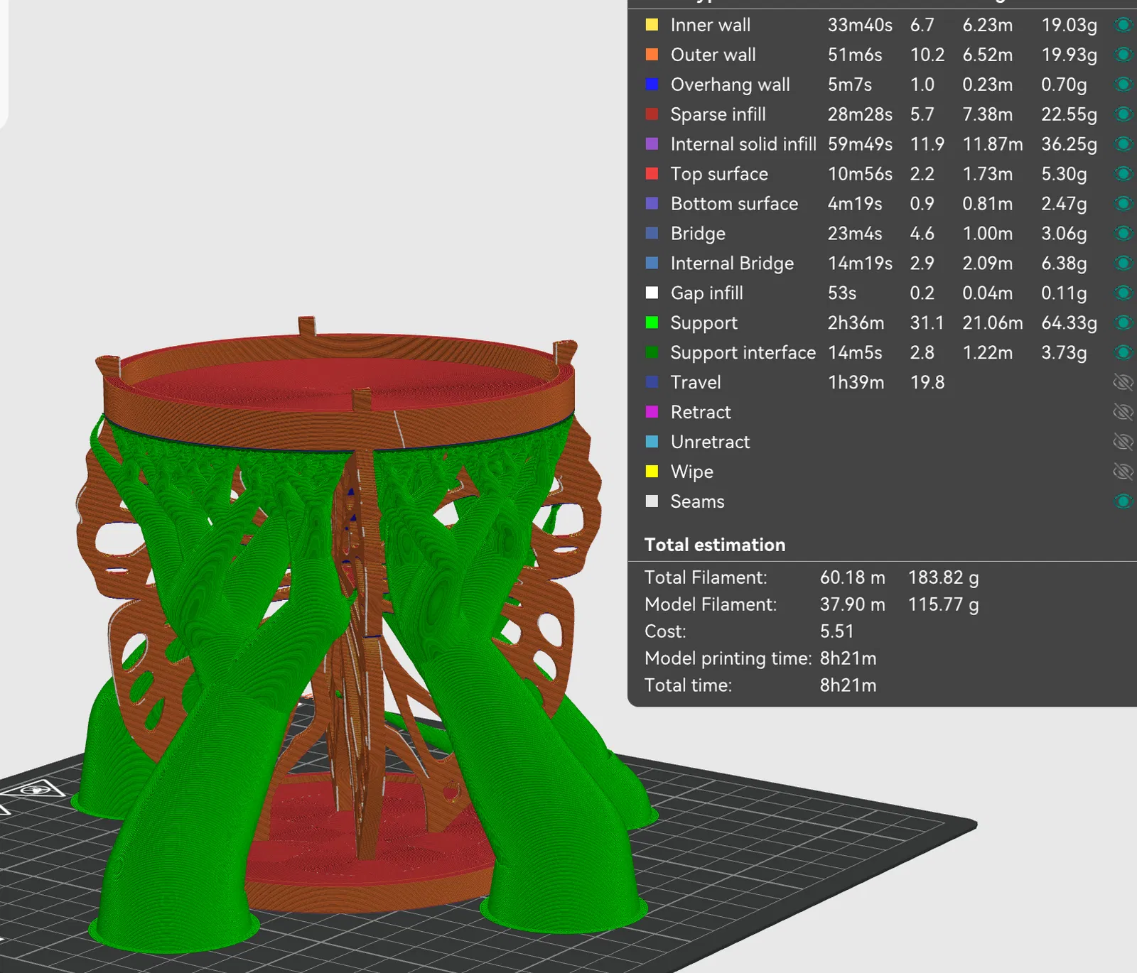
Task: Click the Total Filament length 60.18 m
Action: 852,577
